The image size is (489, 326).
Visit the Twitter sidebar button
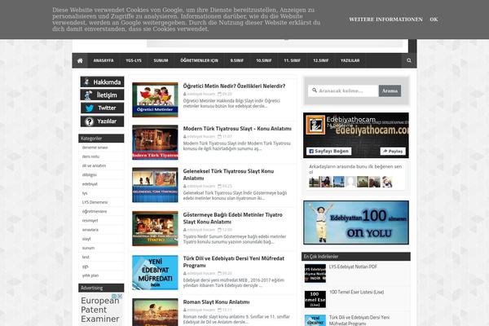(103, 108)
